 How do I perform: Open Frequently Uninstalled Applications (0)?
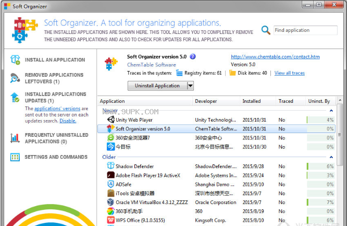[x=56, y=138]
